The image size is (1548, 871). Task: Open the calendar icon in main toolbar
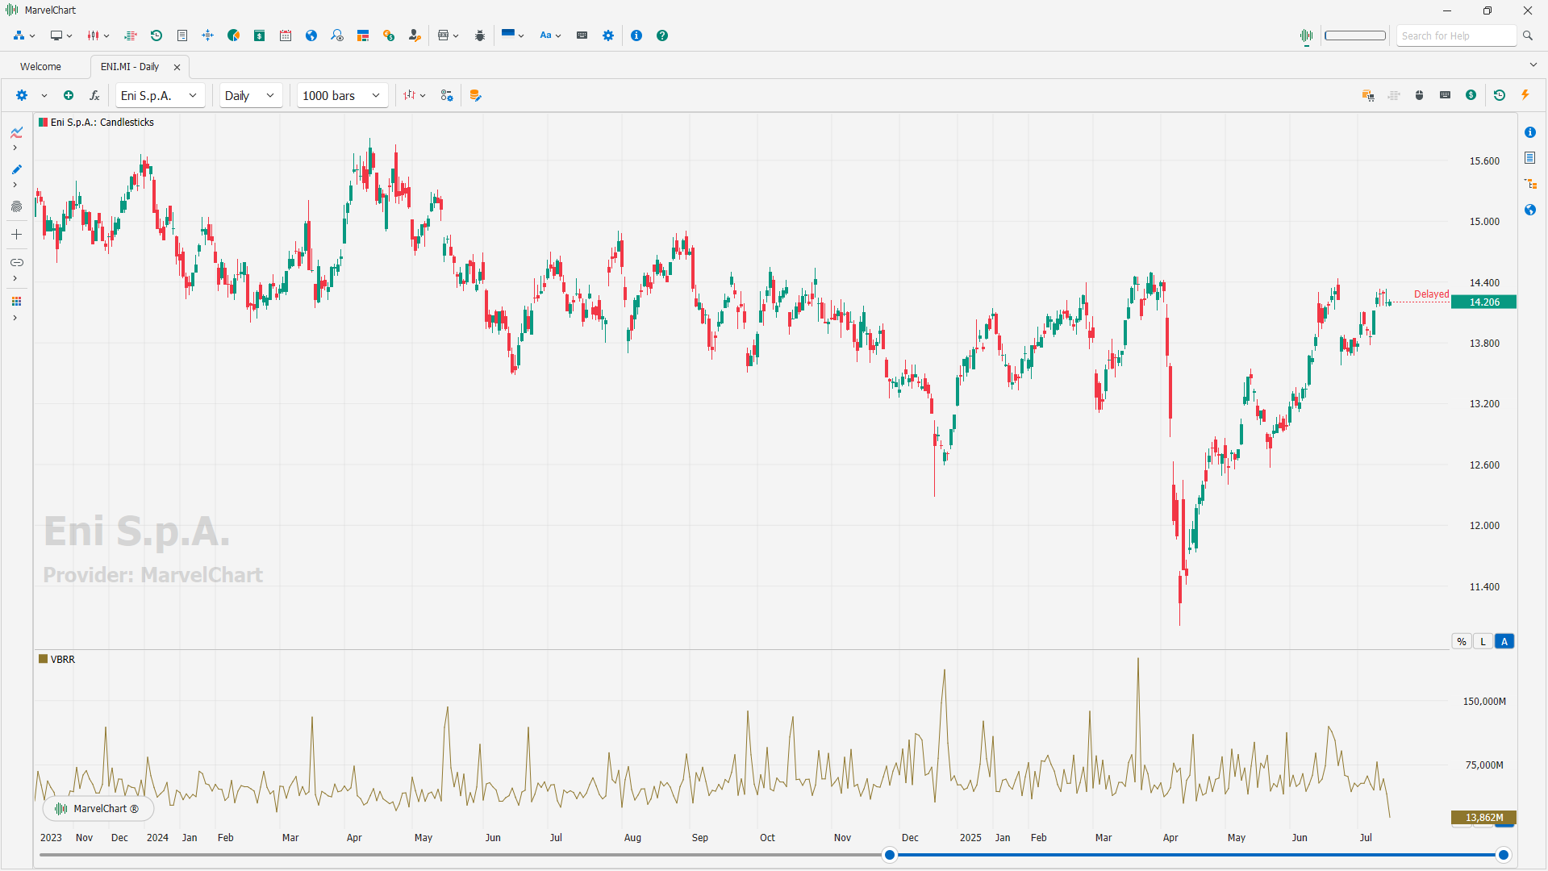[x=286, y=35]
